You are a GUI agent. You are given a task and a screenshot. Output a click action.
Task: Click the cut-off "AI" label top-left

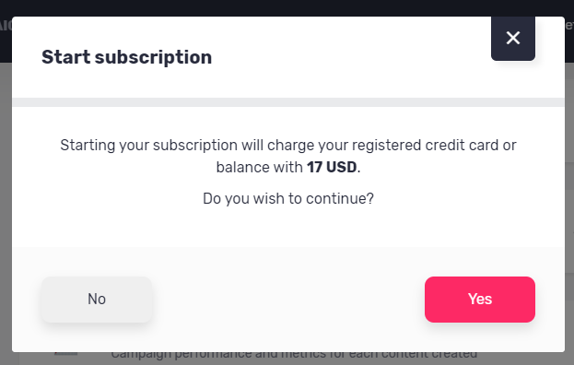pos(6,26)
